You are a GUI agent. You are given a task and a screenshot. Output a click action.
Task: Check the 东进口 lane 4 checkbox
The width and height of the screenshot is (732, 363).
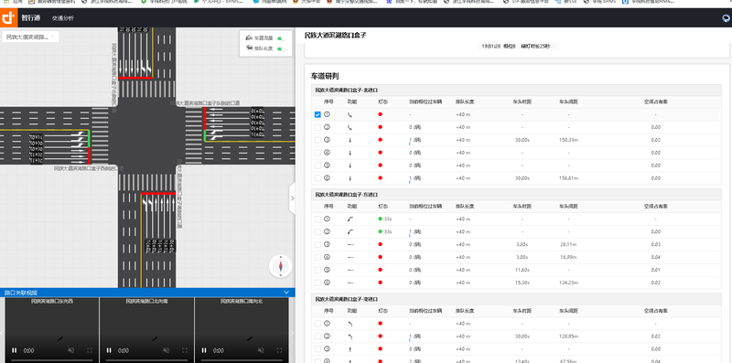coord(318,257)
